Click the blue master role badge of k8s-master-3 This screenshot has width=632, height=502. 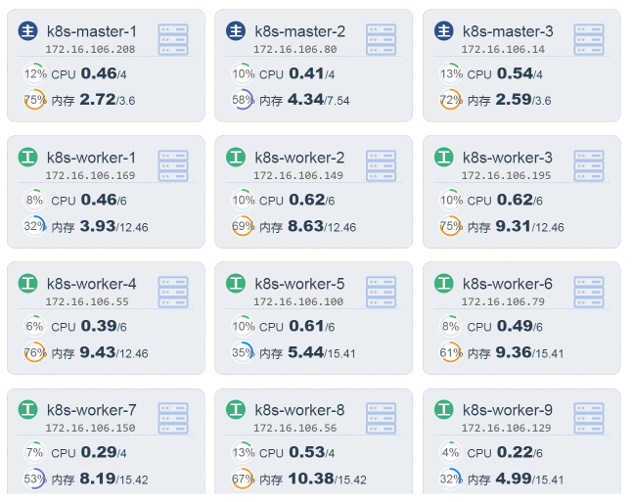pos(443,31)
